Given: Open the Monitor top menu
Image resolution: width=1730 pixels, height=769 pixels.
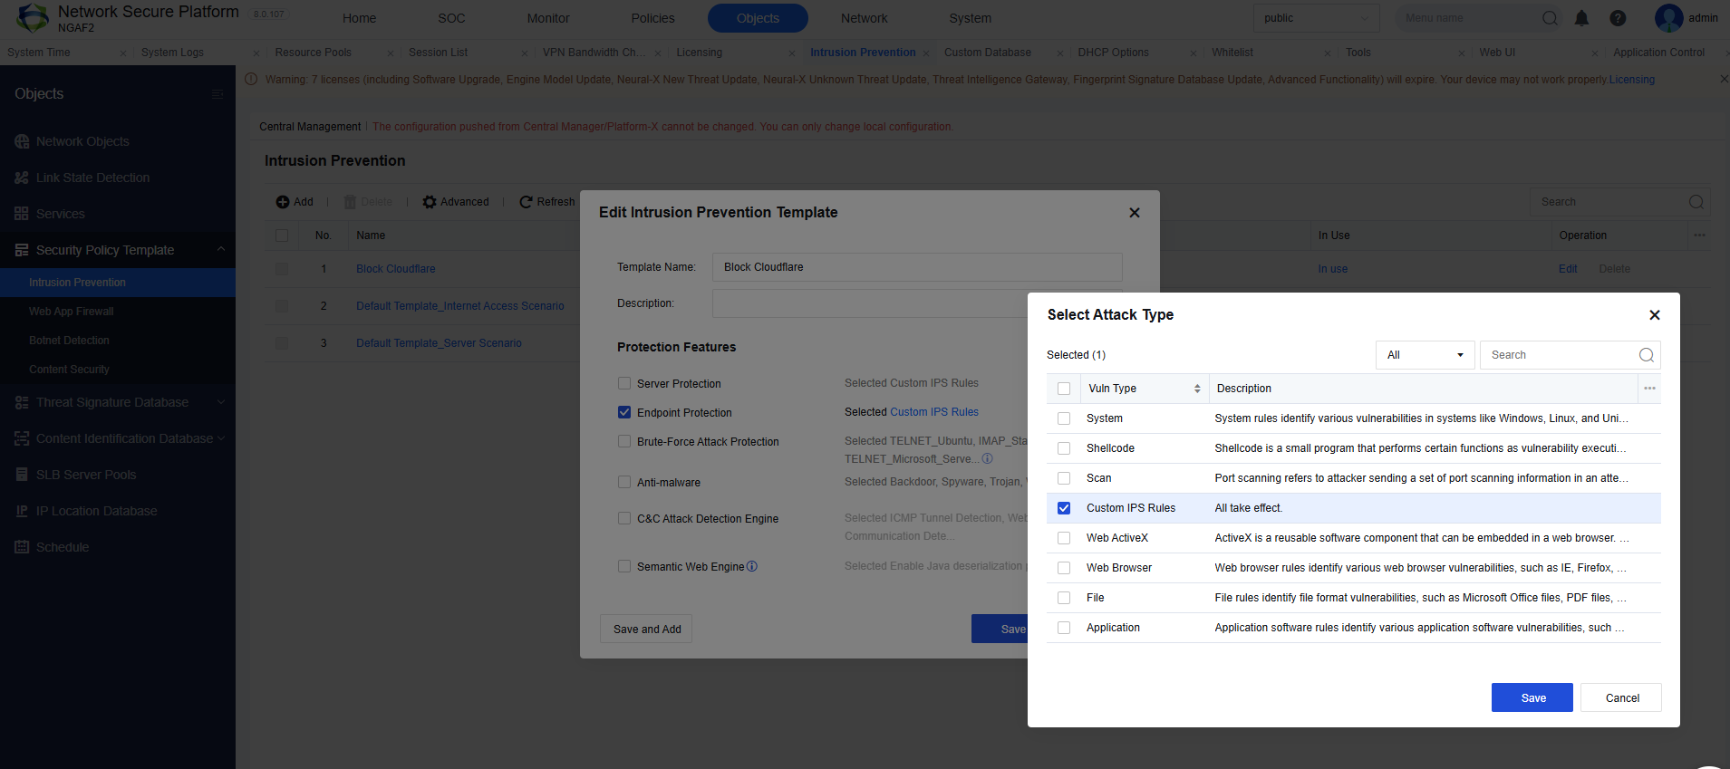Looking at the screenshot, I should coord(548,18).
